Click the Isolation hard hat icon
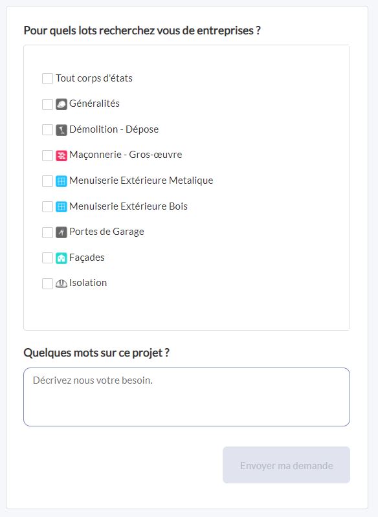Screen dimensions: 378x517 [x=61, y=283]
